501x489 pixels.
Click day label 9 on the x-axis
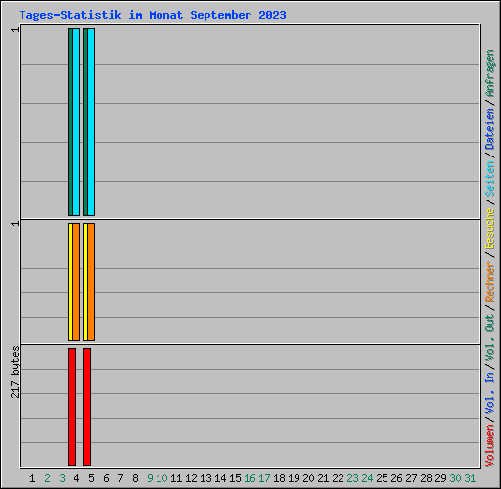(x=150, y=478)
